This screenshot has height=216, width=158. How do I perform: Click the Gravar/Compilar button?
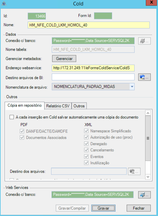(x=72, y=208)
